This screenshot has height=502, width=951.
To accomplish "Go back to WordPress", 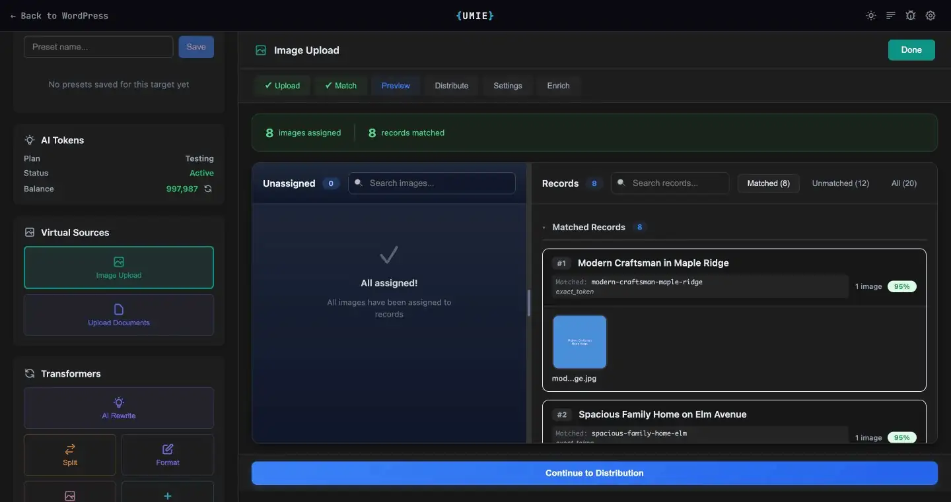I will (x=59, y=16).
